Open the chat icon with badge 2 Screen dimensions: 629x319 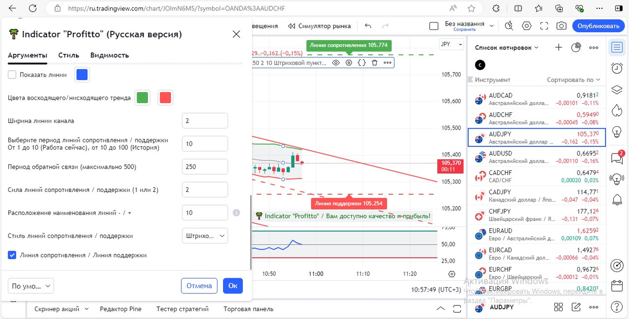coord(617,158)
